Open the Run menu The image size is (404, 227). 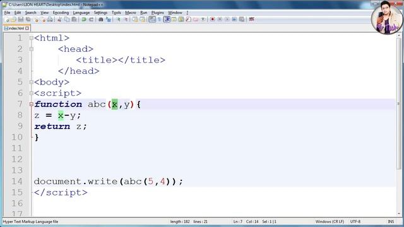[143, 13]
